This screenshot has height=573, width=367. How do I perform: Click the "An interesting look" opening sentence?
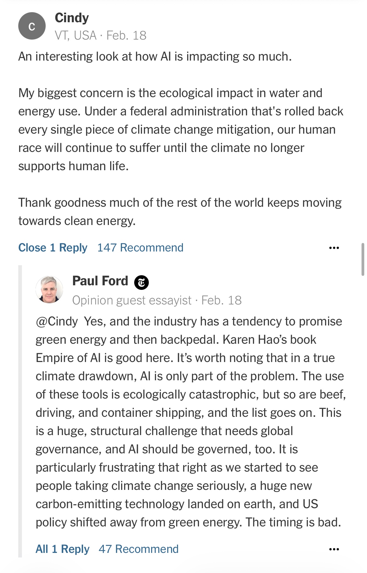click(x=155, y=57)
